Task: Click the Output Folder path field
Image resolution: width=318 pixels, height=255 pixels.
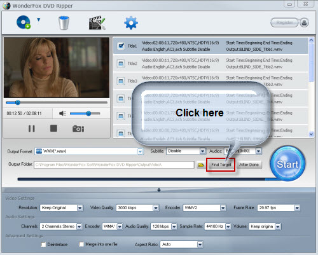Action: [x=114, y=165]
